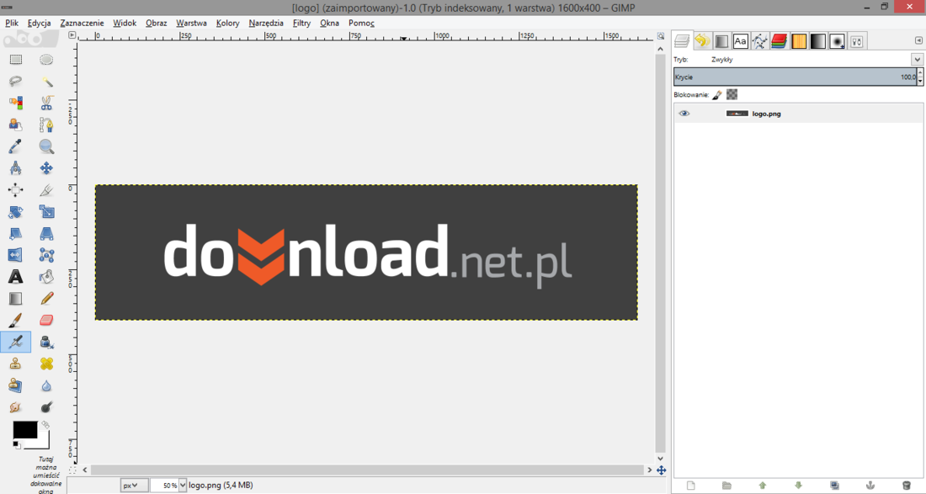The image size is (926, 494).
Task: Delete layer trash can button
Action: coord(907,485)
